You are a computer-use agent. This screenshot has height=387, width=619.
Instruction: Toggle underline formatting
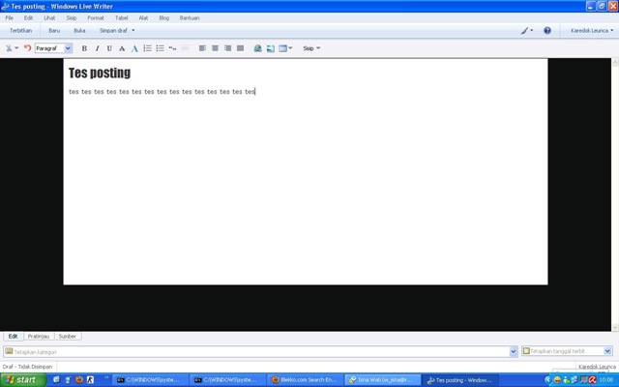click(109, 48)
